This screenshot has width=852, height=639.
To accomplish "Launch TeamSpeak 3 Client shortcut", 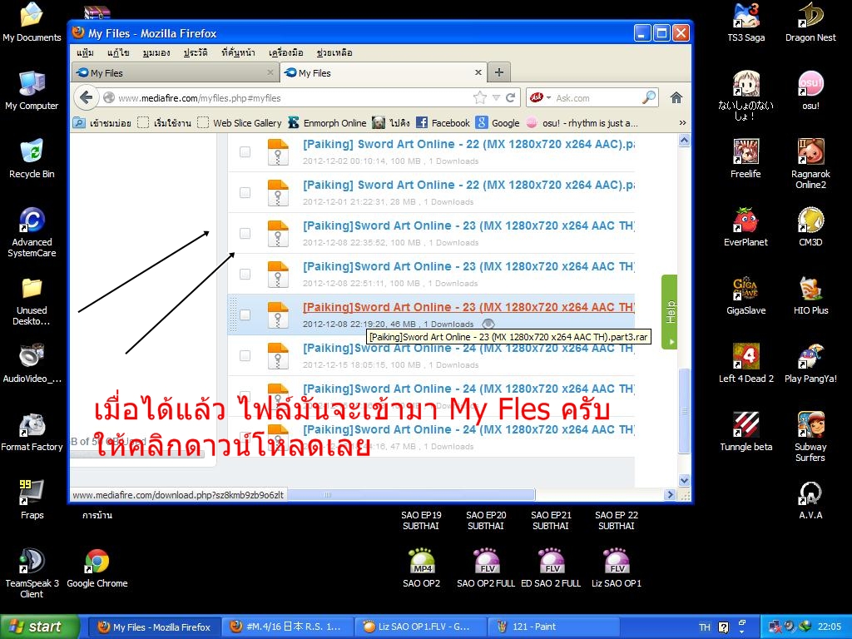I will tap(32, 573).
